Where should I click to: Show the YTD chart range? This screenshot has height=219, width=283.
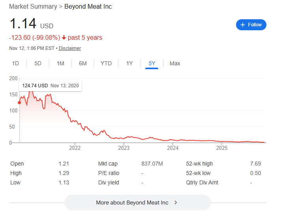(106, 63)
